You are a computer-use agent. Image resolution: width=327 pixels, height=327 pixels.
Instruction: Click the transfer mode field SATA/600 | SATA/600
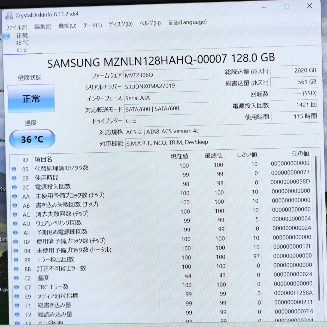click(x=167, y=109)
